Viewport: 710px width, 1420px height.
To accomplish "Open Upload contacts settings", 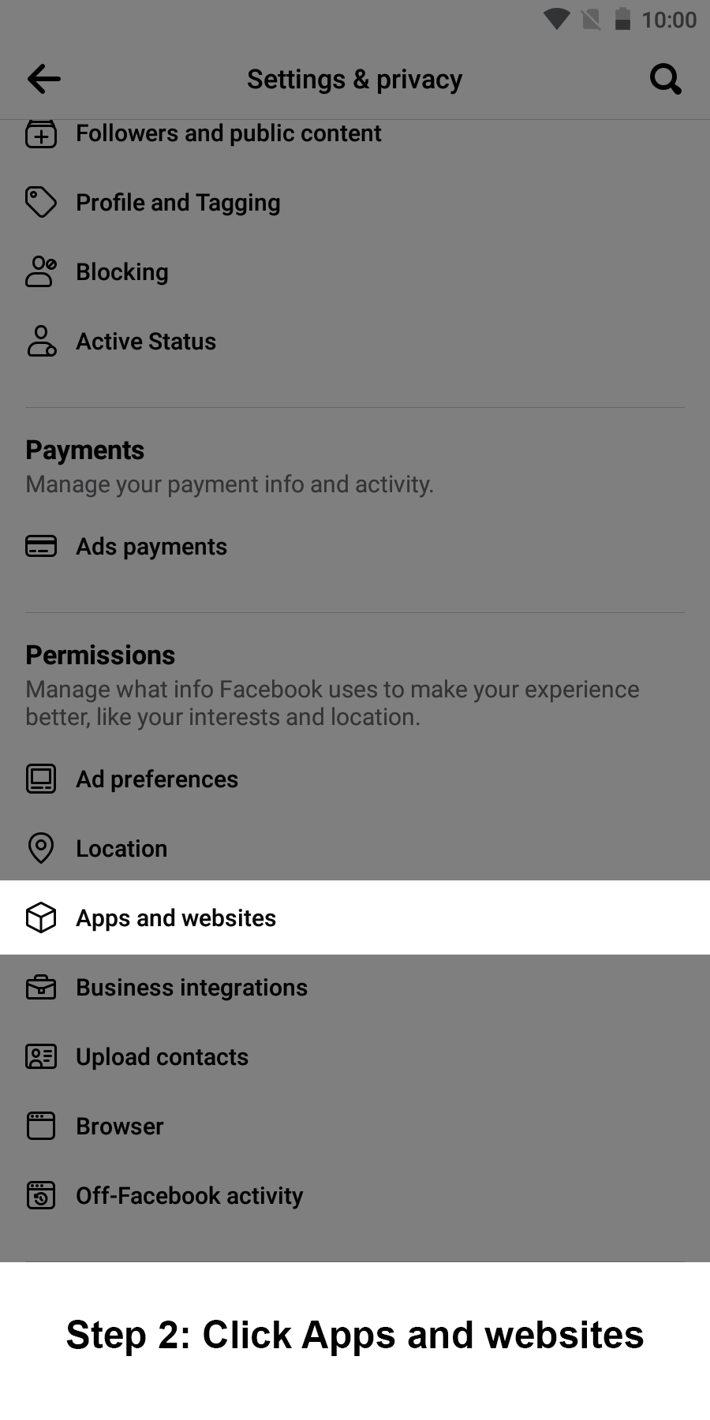I will tap(162, 1057).
